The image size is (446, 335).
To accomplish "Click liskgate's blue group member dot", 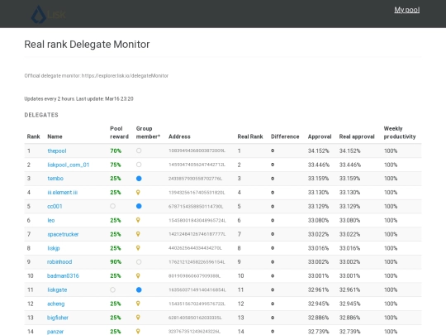I will tap(139, 290).
